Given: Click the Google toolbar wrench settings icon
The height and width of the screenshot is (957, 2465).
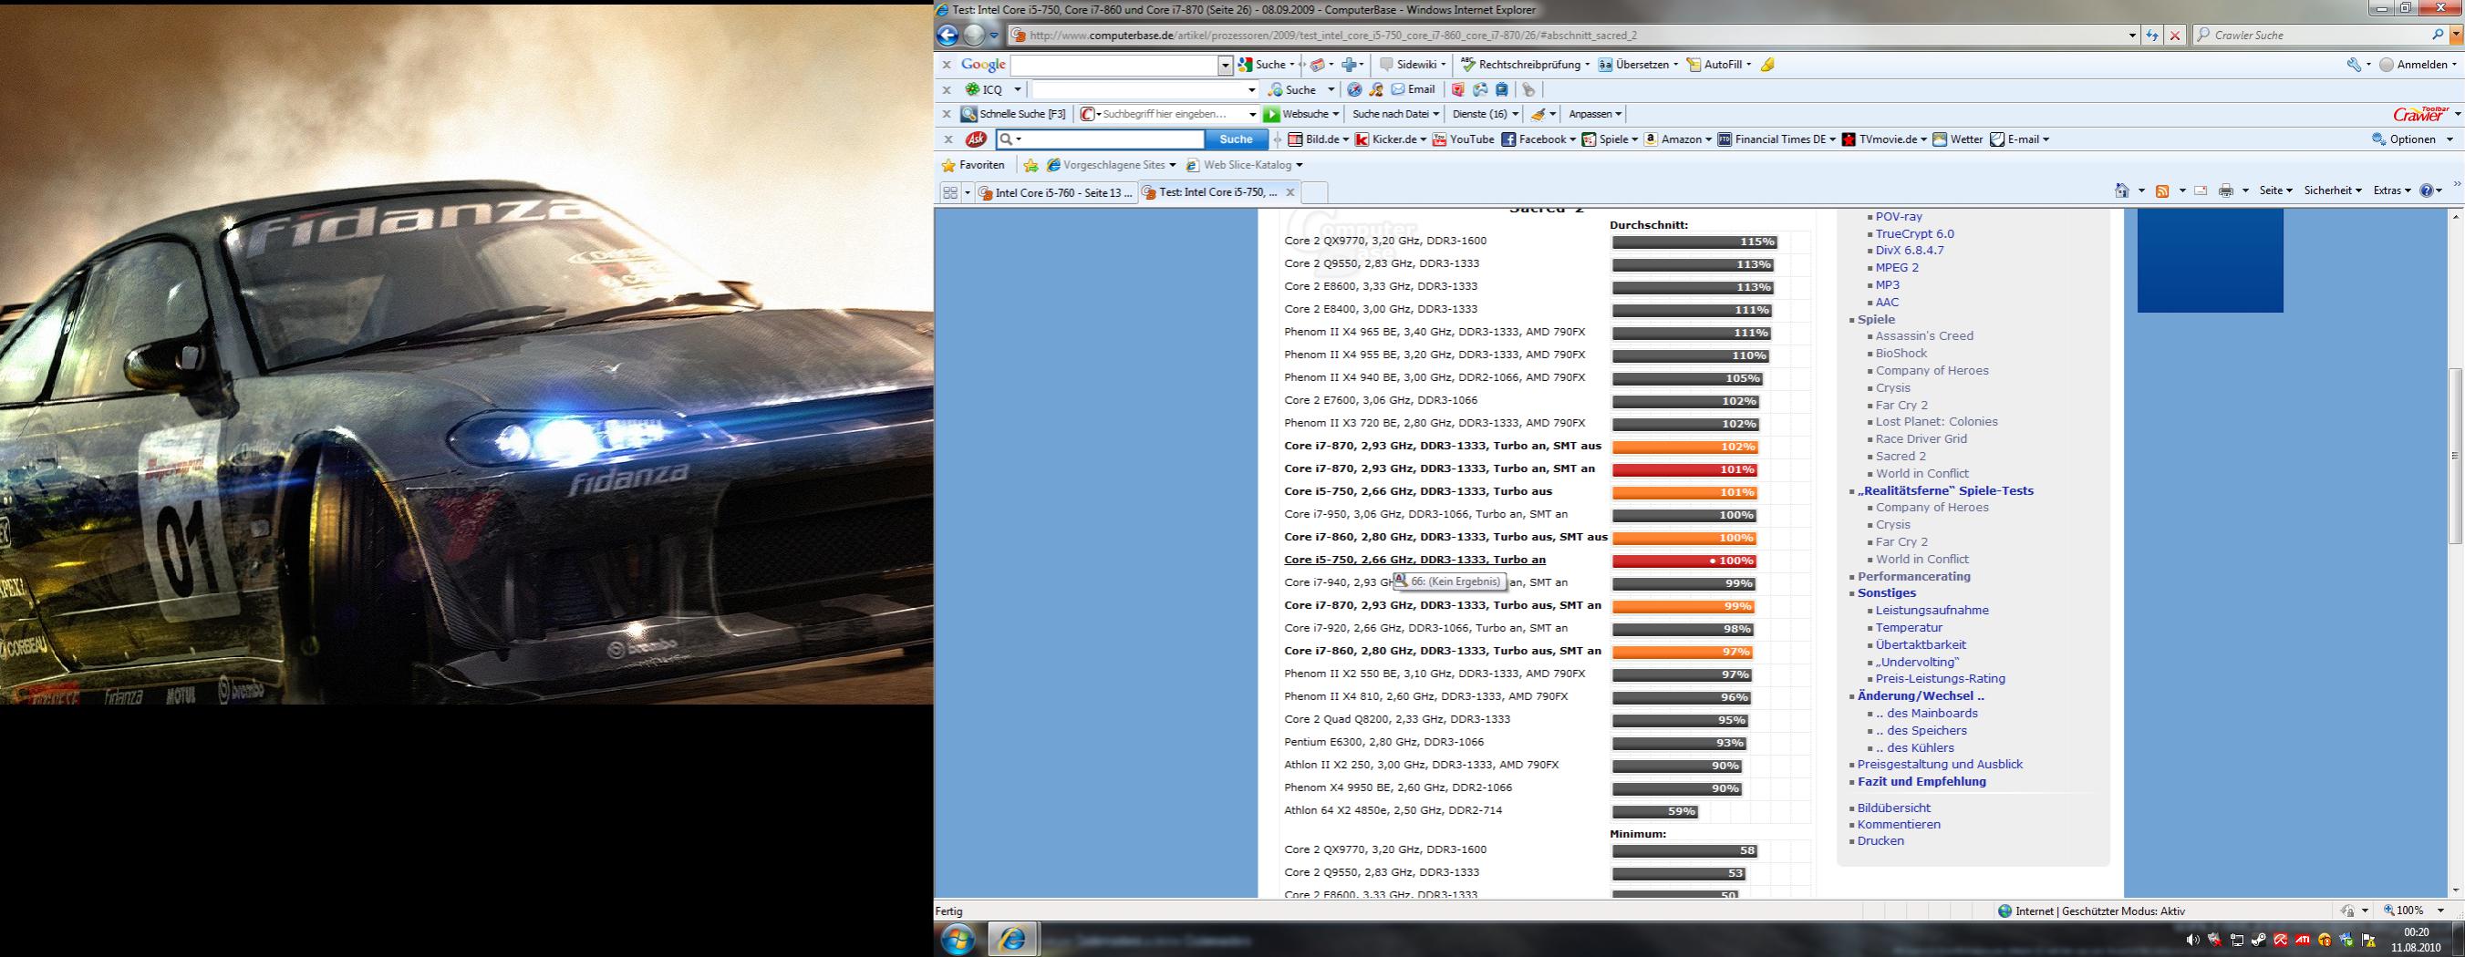Looking at the screenshot, I should coord(2353,65).
